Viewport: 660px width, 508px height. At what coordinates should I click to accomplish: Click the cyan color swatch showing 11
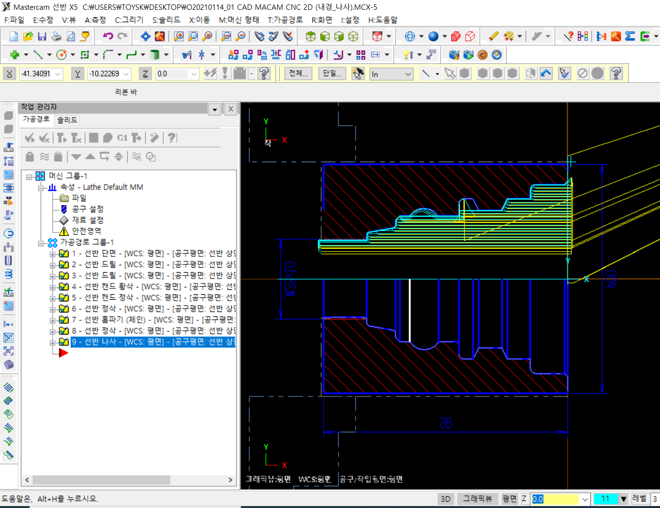(x=605, y=499)
